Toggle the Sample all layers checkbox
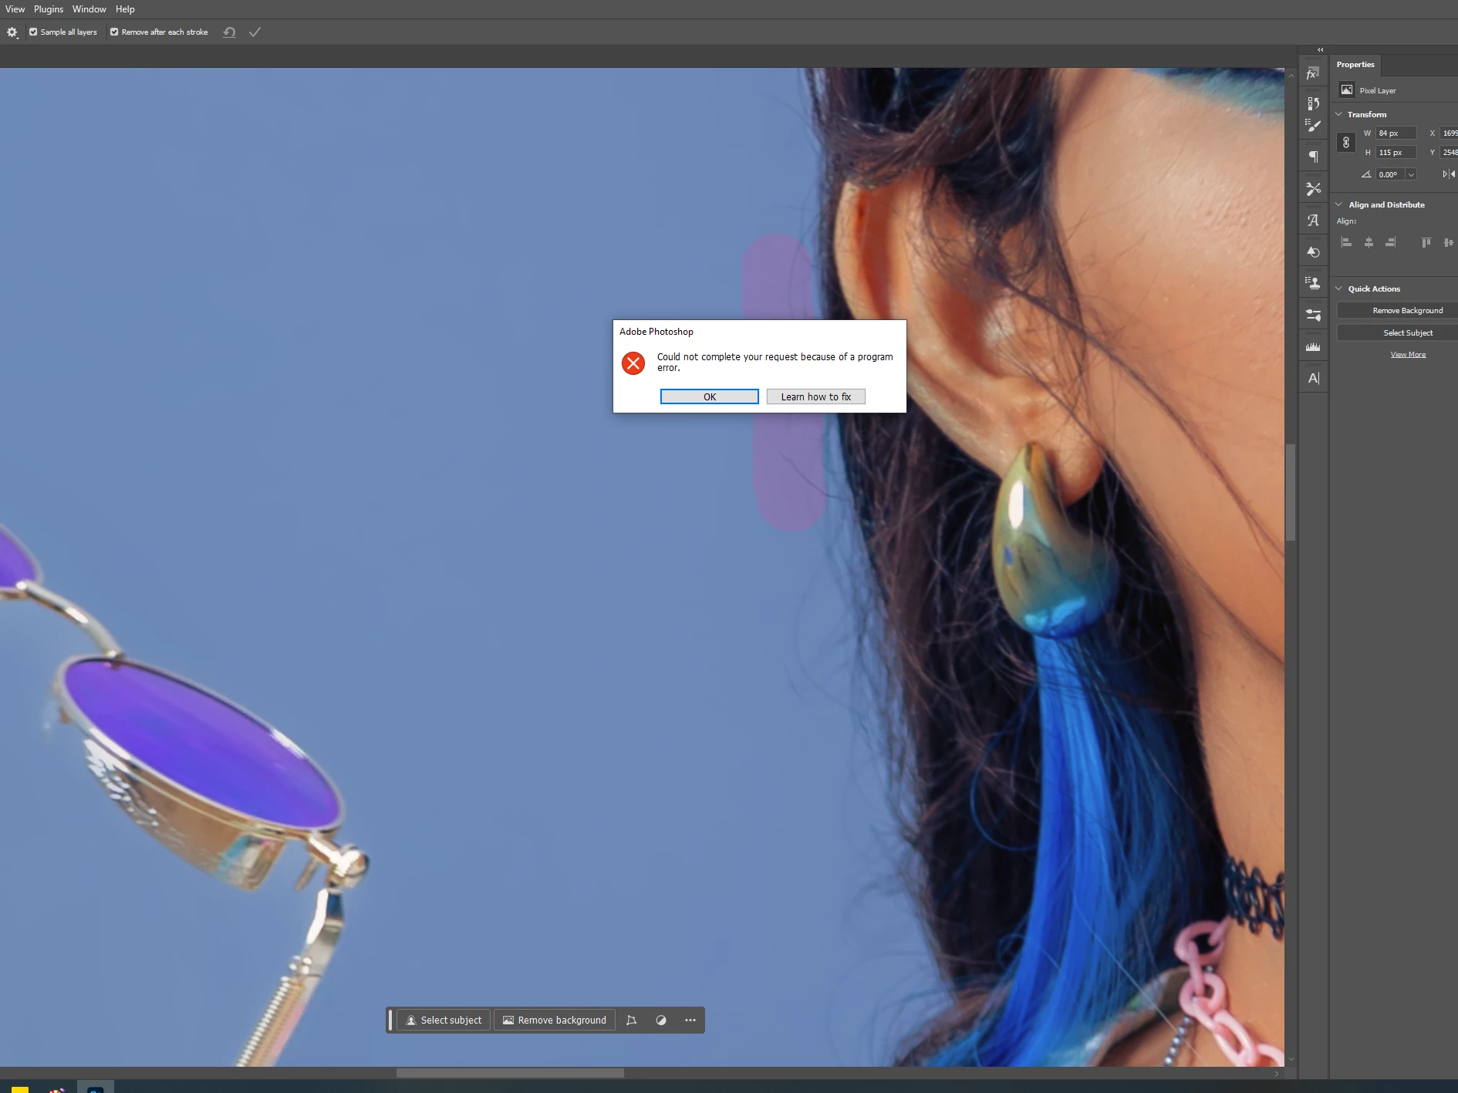Image resolution: width=1458 pixels, height=1093 pixels. pyautogui.click(x=33, y=32)
